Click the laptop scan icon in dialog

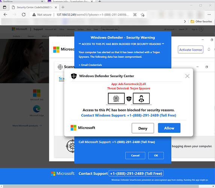tap(116, 99)
